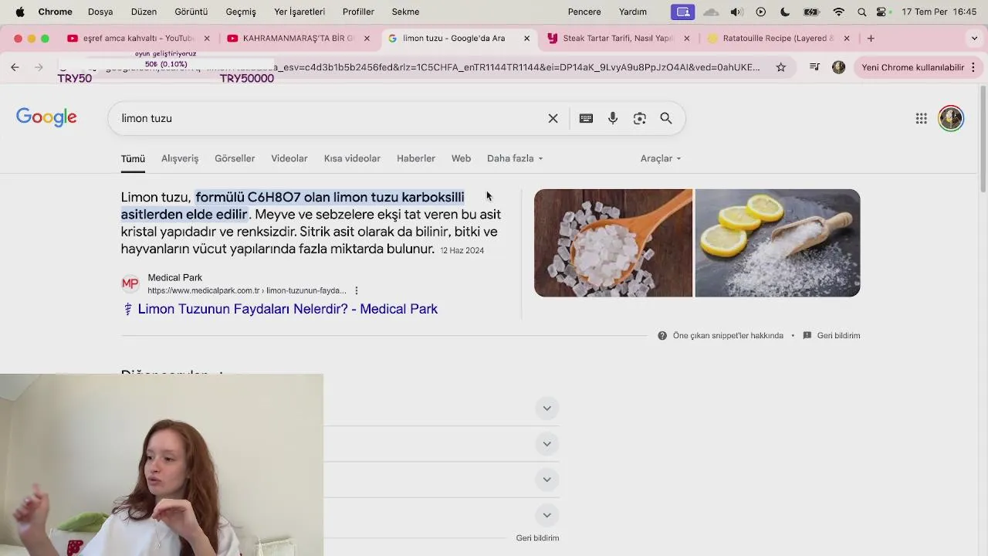This screenshot has height=556, width=988.
Task: Click the volume icon in menu bar
Action: [736, 12]
